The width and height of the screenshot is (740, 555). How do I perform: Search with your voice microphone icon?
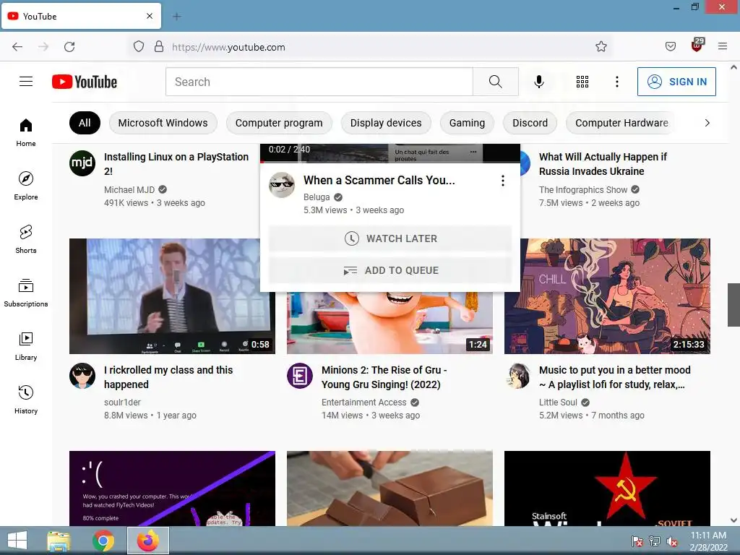click(539, 82)
